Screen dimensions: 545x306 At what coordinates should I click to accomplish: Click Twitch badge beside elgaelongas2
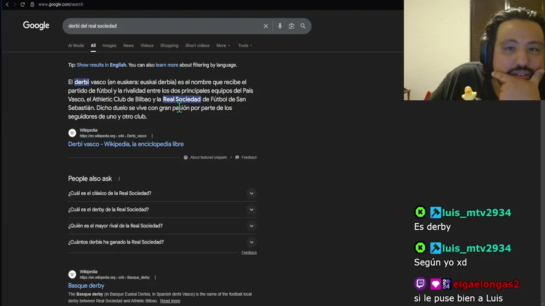tap(420, 284)
